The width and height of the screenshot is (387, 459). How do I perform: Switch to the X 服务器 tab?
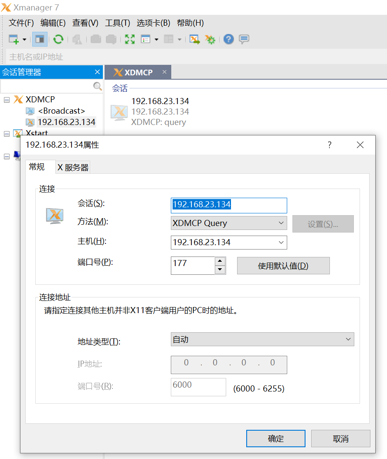73,167
